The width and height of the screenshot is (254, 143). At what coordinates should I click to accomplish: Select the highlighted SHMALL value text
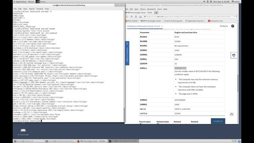pos(180,68)
